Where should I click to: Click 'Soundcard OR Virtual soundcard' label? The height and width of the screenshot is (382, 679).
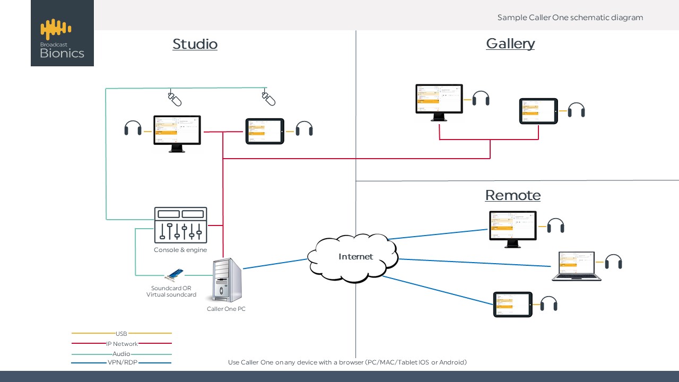tap(171, 291)
